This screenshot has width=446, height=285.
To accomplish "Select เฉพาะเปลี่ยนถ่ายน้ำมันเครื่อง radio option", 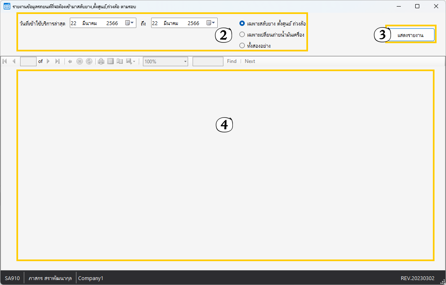I will [242, 35].
